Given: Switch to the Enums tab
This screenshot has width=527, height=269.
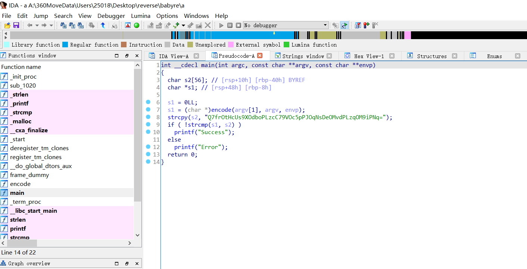Looking at the screenshot, I should pyautogui.click(x=495, y=56).
